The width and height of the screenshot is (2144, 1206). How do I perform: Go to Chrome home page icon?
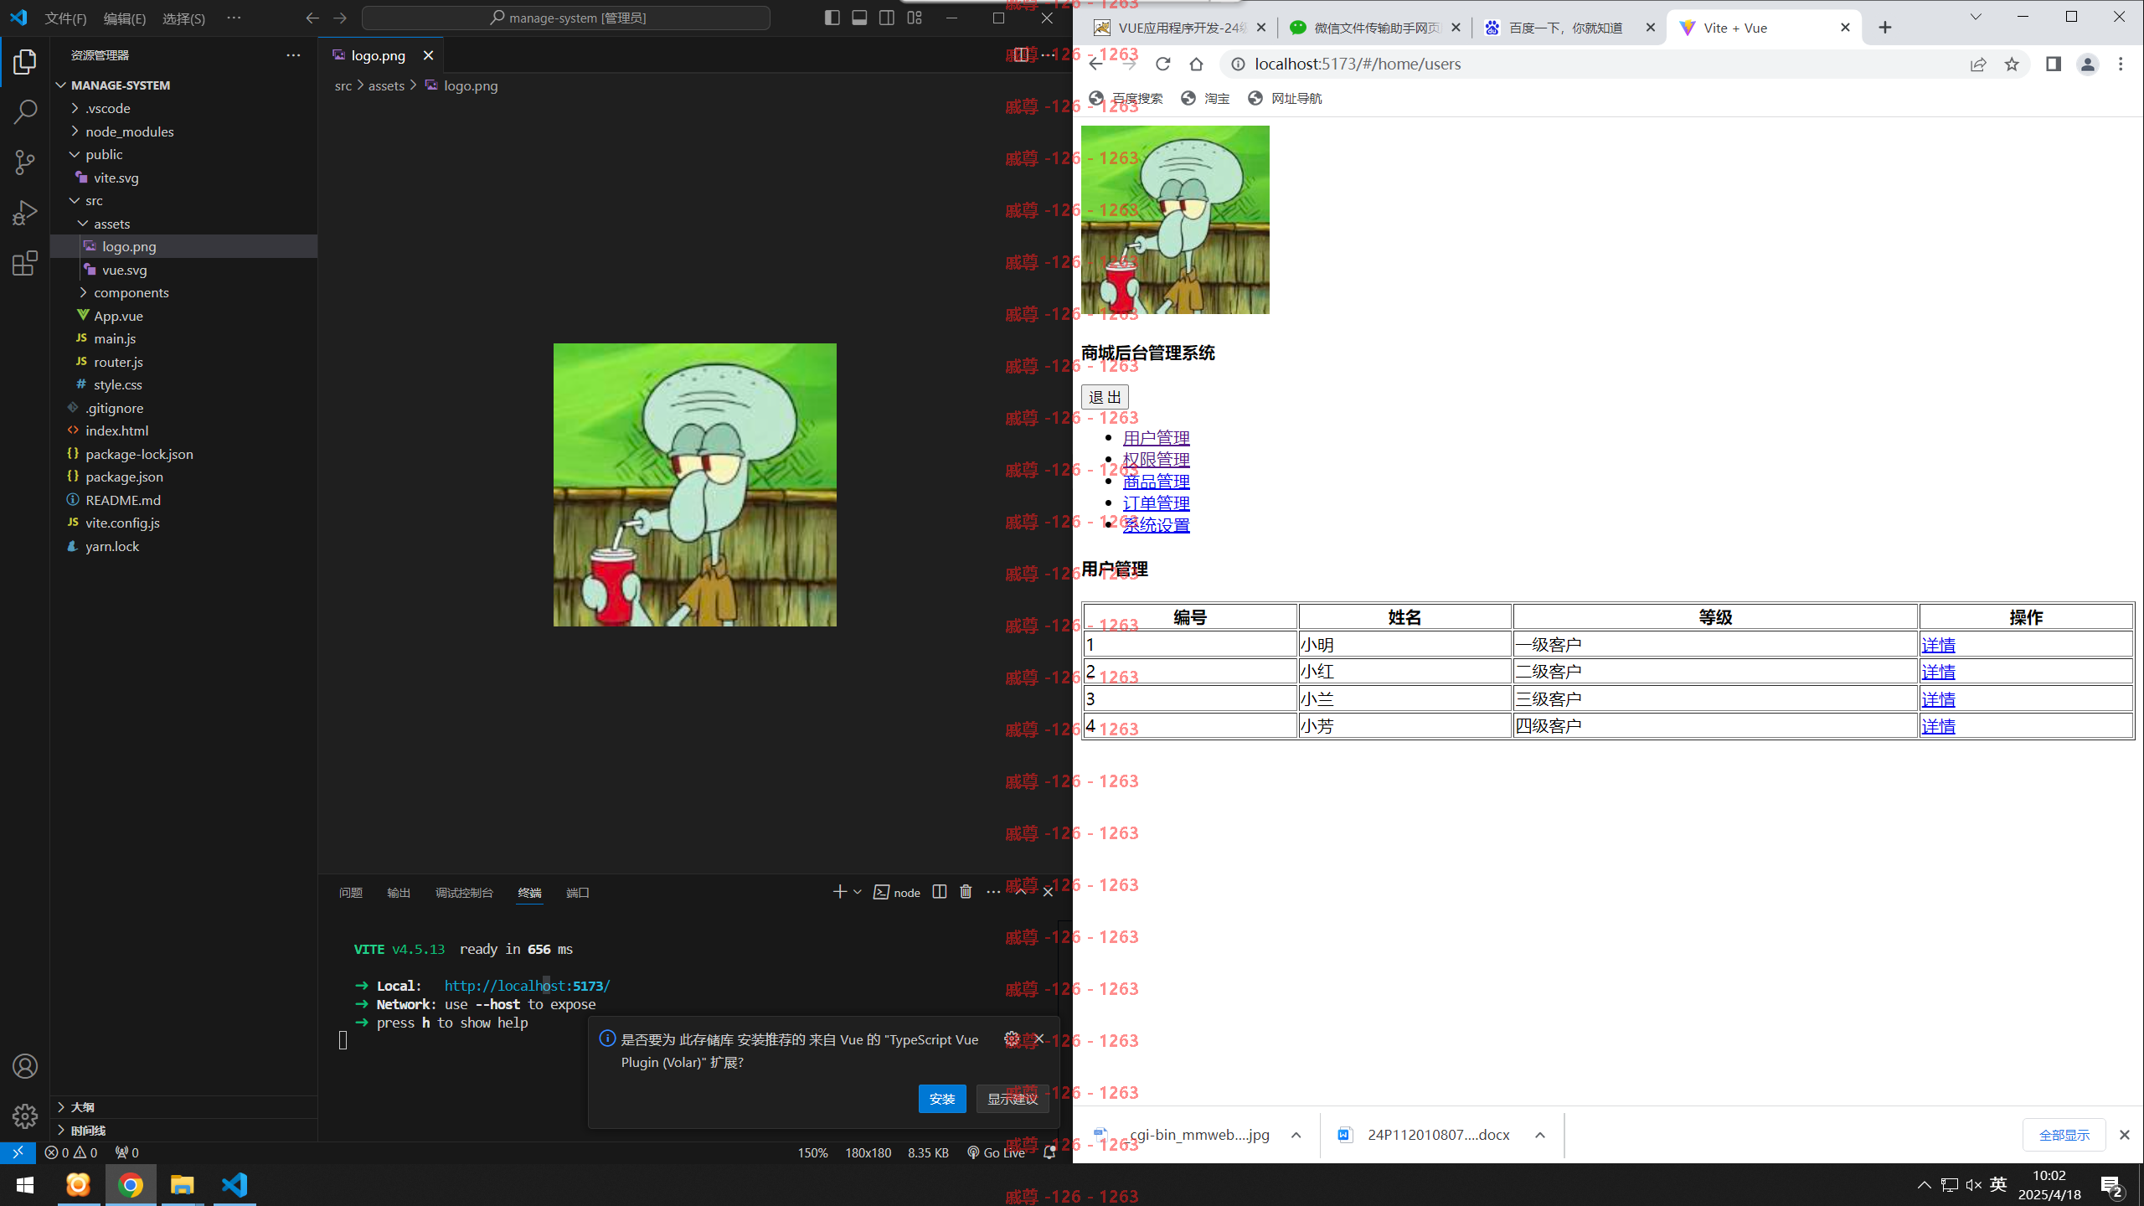1196,64
